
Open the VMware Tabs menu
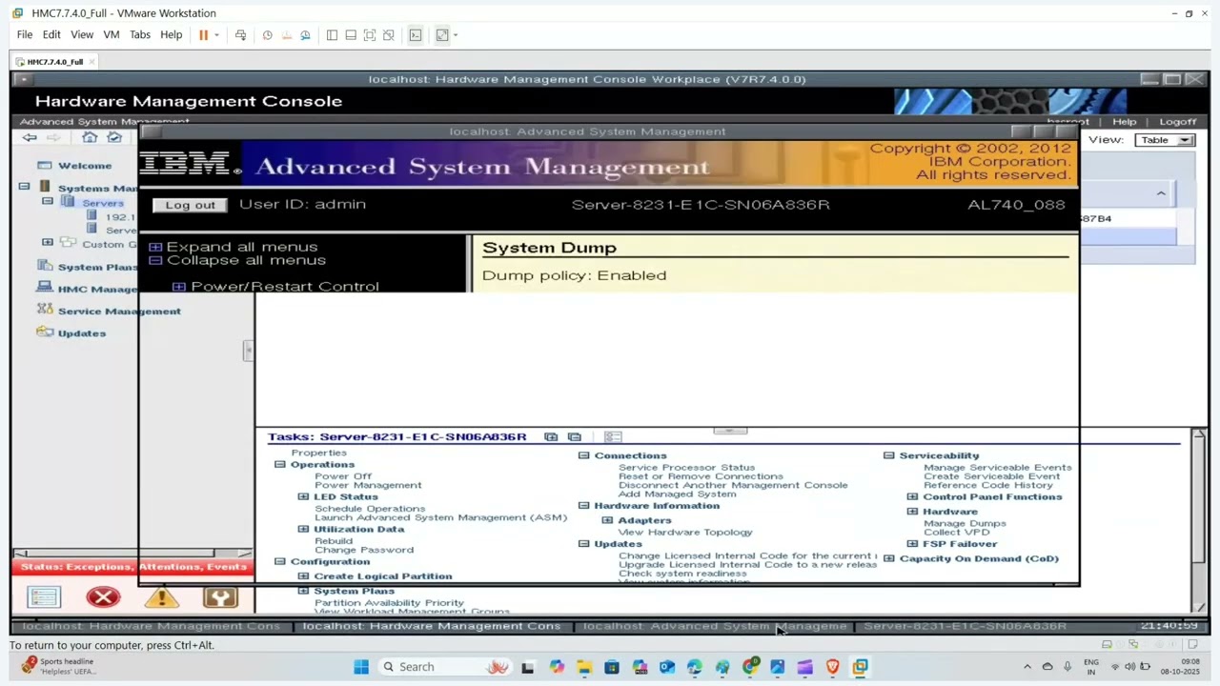(x=140, y=35)
